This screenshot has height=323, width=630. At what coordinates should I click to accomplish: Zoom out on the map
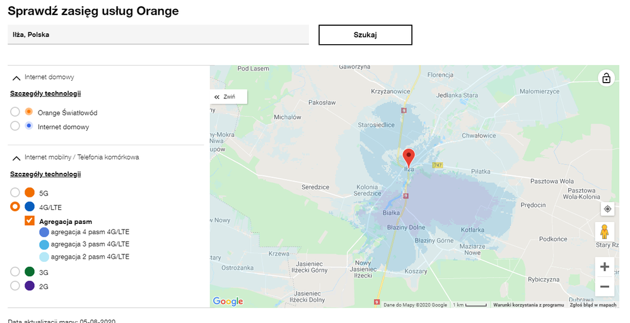tap(605, 286)
